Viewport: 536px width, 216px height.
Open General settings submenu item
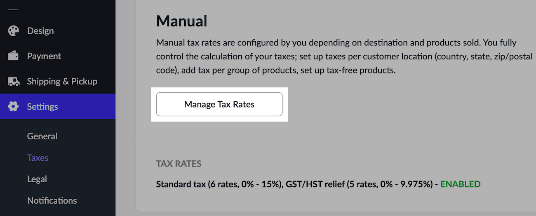tap(42, 136)
